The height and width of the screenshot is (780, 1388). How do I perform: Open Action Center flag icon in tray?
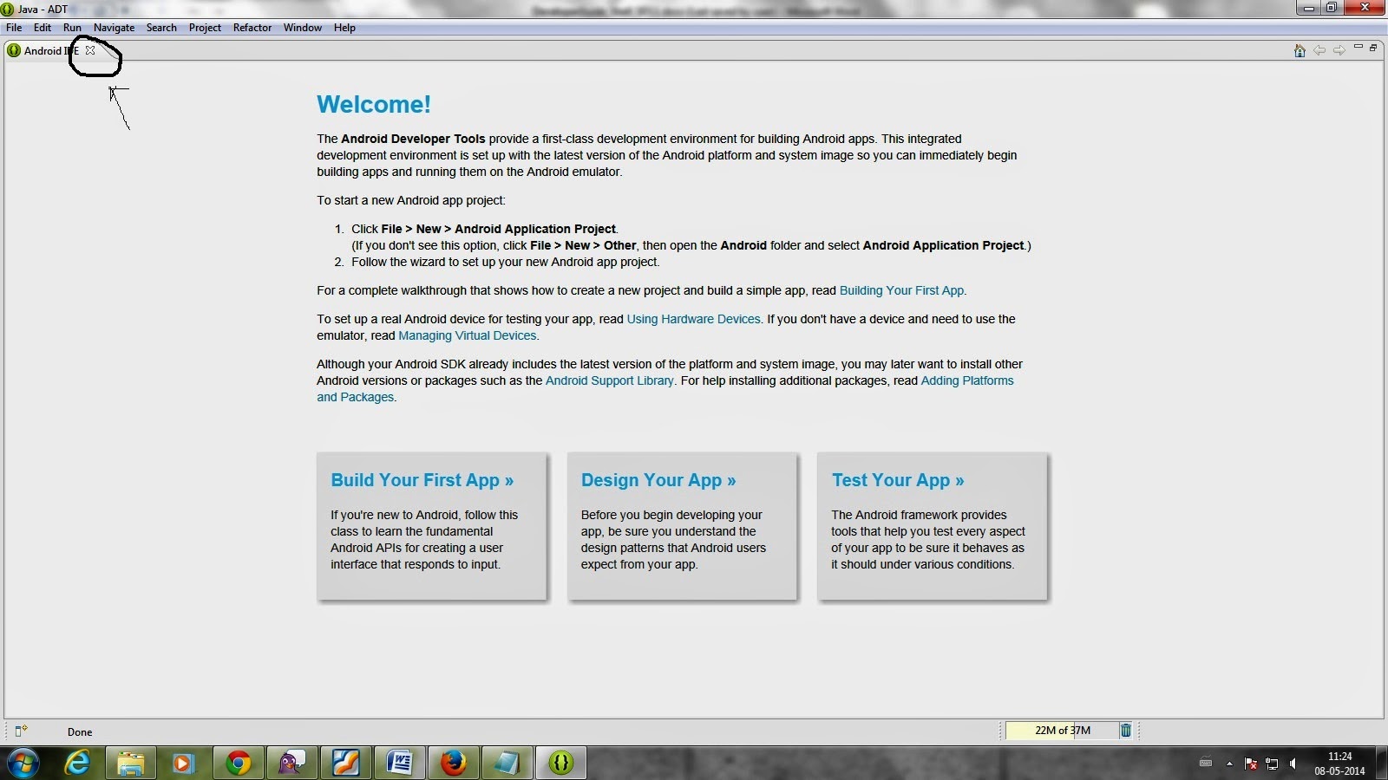(x=1251, y=764)
